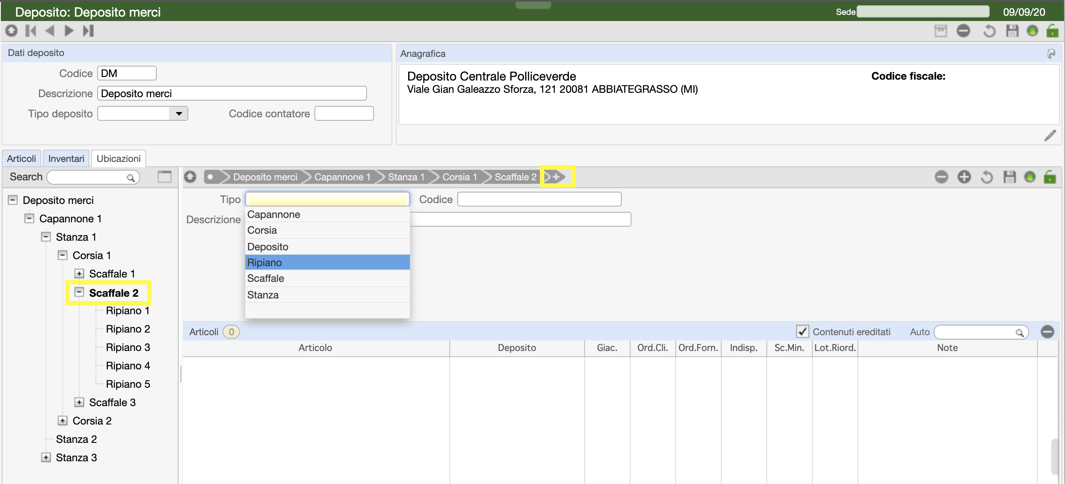Click the archive box icon in top-right toolbar
This screenshot has height=484, width=1065.
pos(941,31)
